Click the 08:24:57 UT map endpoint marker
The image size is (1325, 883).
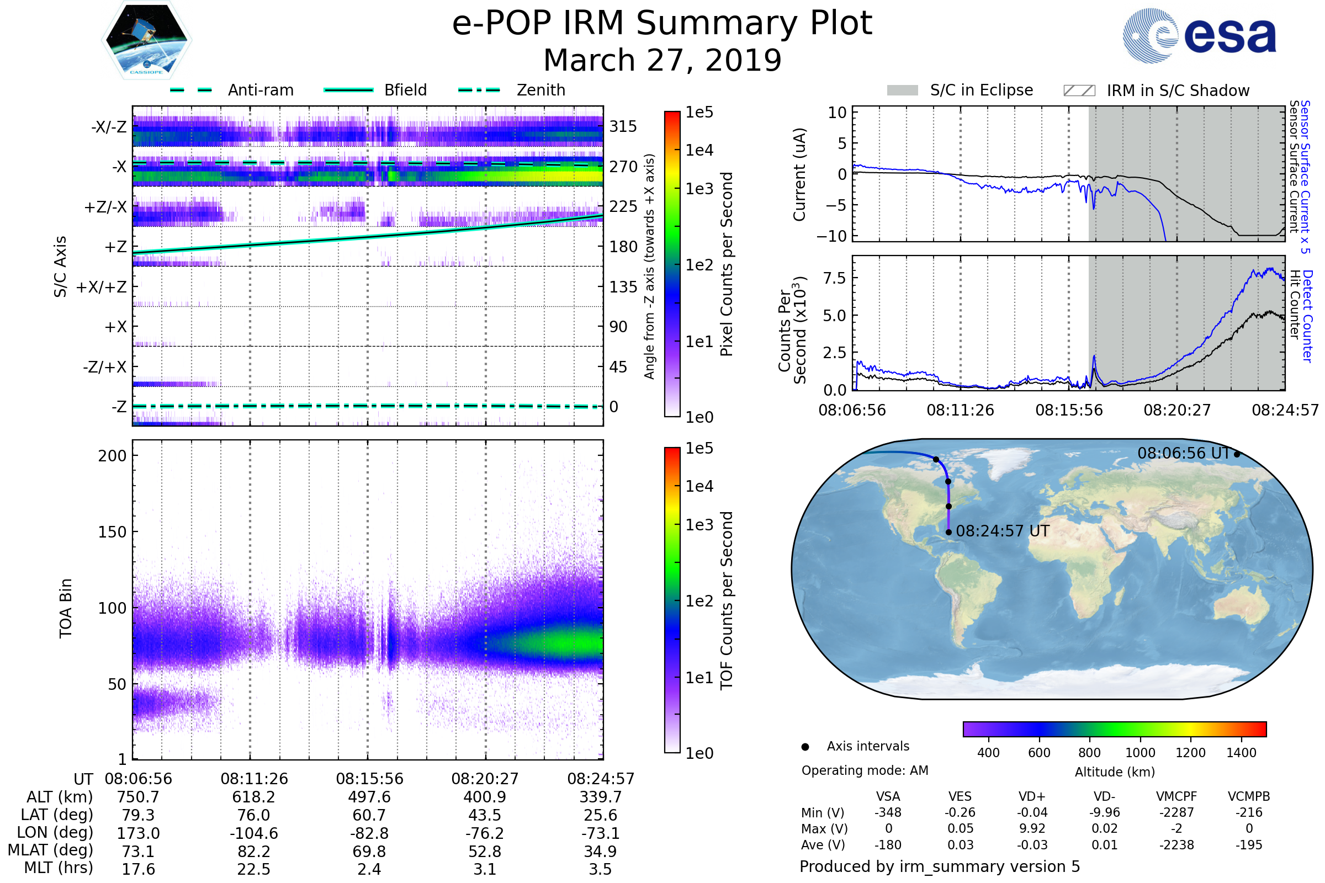pyautogui.click(x=948, y=532)
